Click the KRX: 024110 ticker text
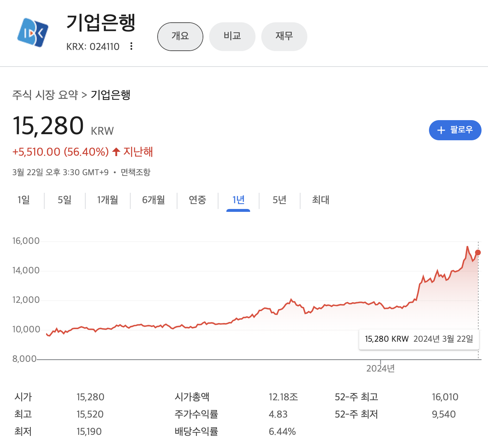The width and height of the screenshot is (488, 446). pos(93,47)
